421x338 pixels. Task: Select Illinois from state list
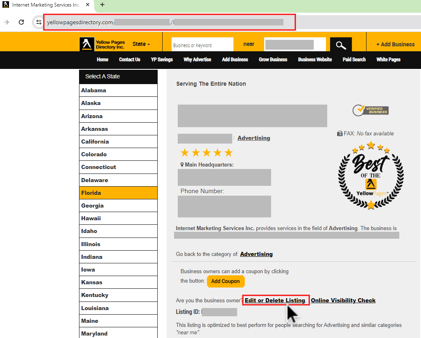point(118,244)
